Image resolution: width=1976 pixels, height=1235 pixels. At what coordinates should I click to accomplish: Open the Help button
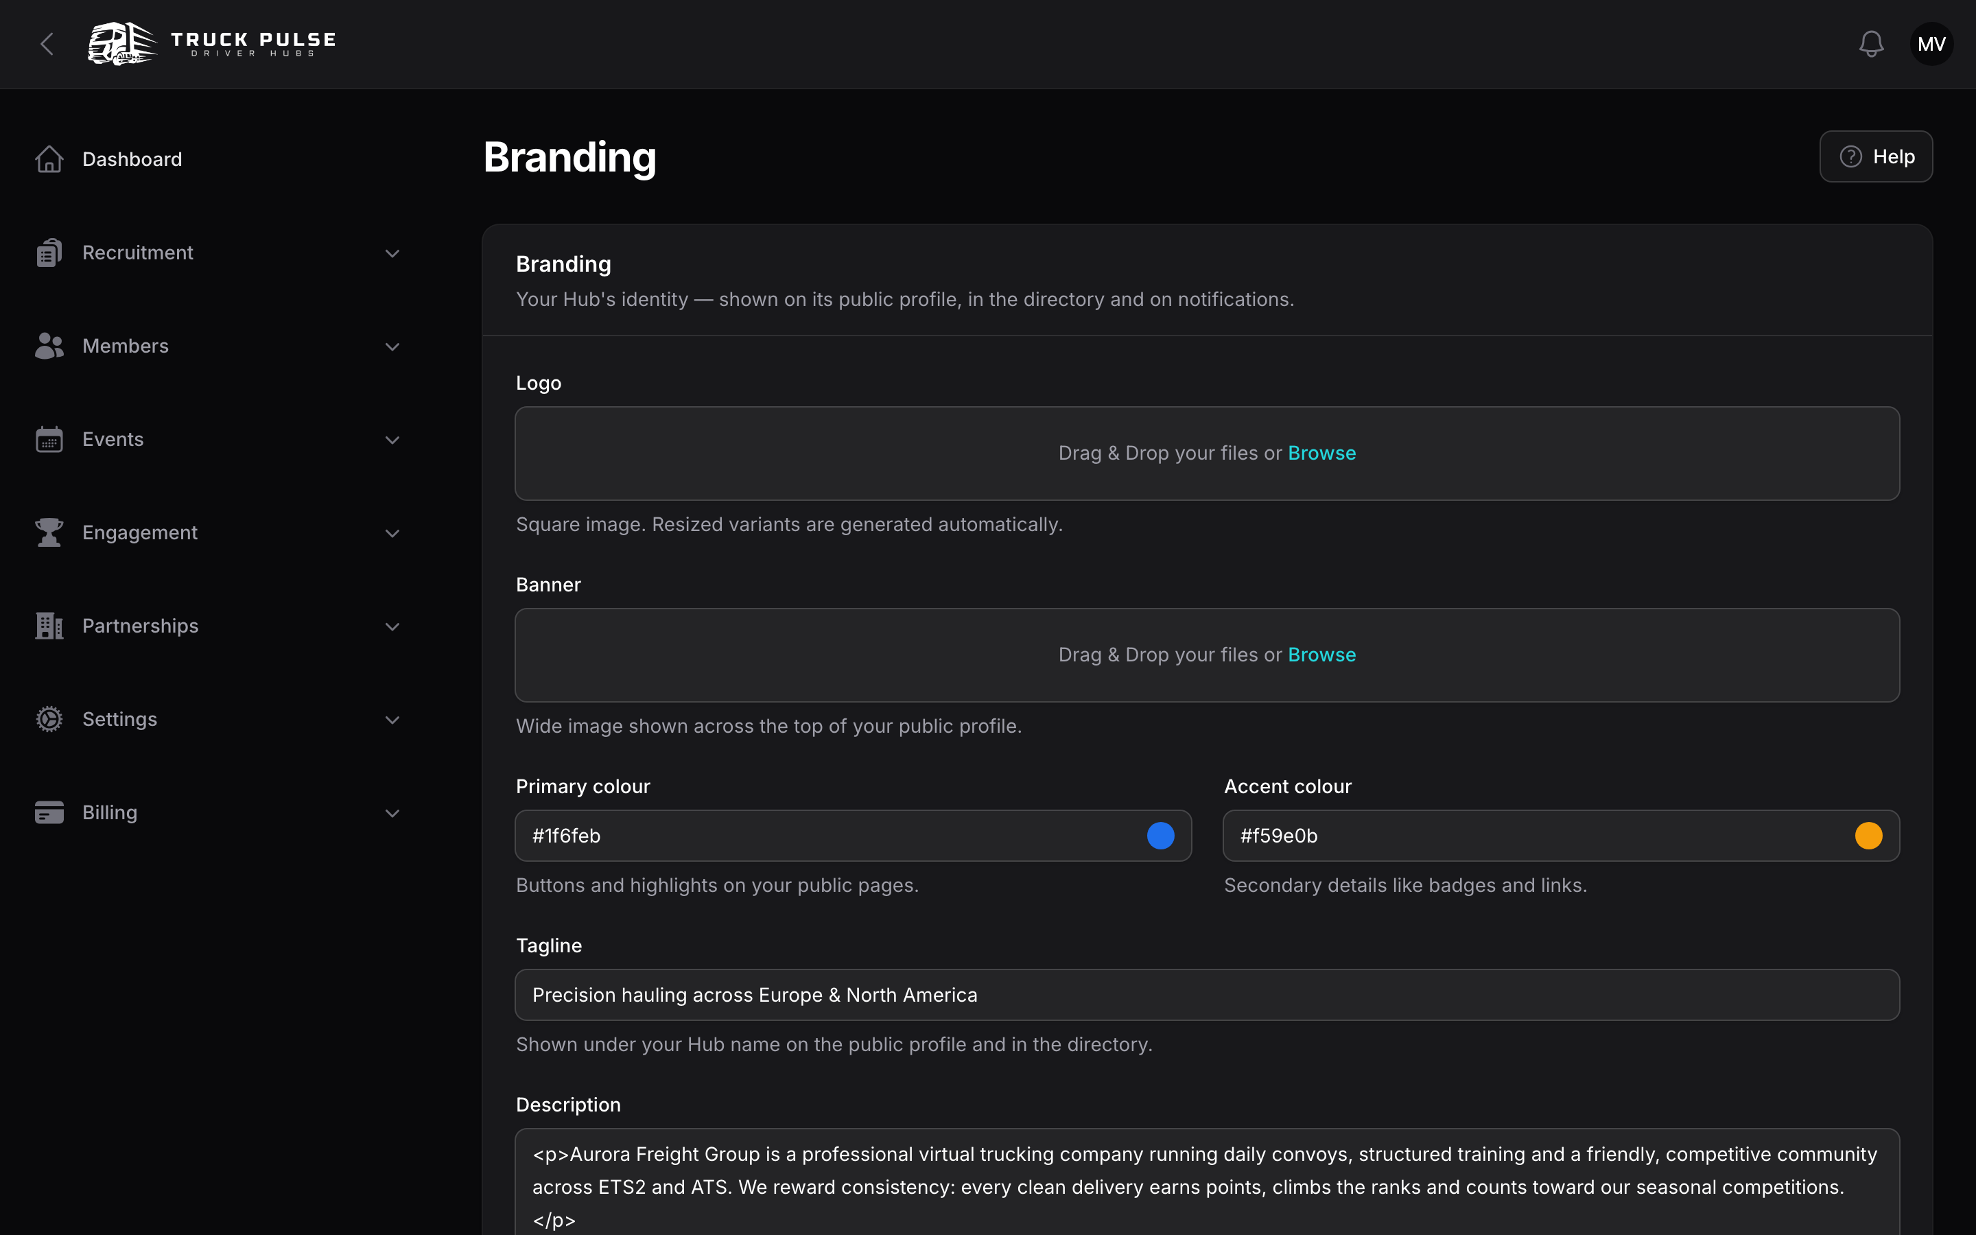(1876, 156)
